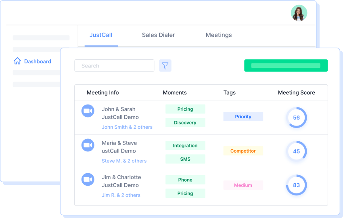Open the Jim R. & 2 others link

pos(121,195)
